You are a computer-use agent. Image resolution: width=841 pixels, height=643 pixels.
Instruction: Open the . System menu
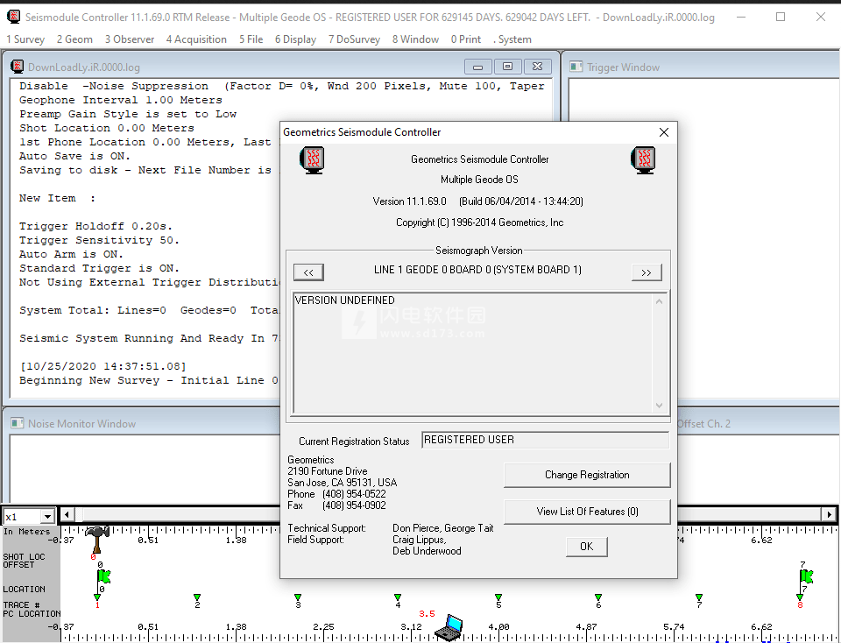pos(512,39)
